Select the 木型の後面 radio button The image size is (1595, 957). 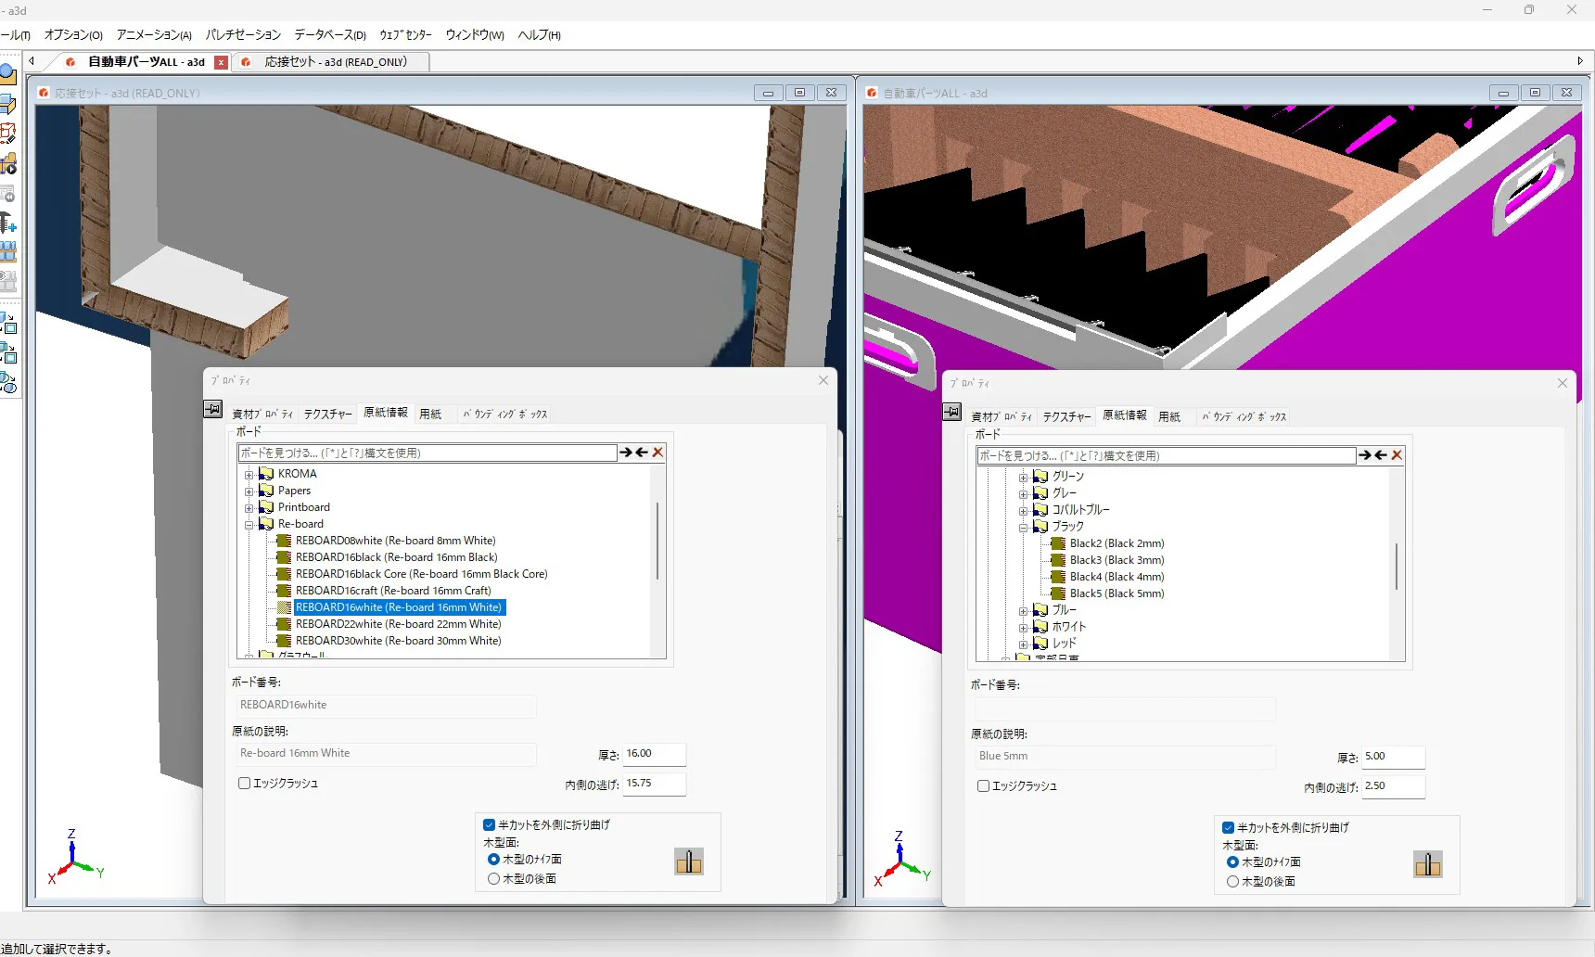point(494,878)
